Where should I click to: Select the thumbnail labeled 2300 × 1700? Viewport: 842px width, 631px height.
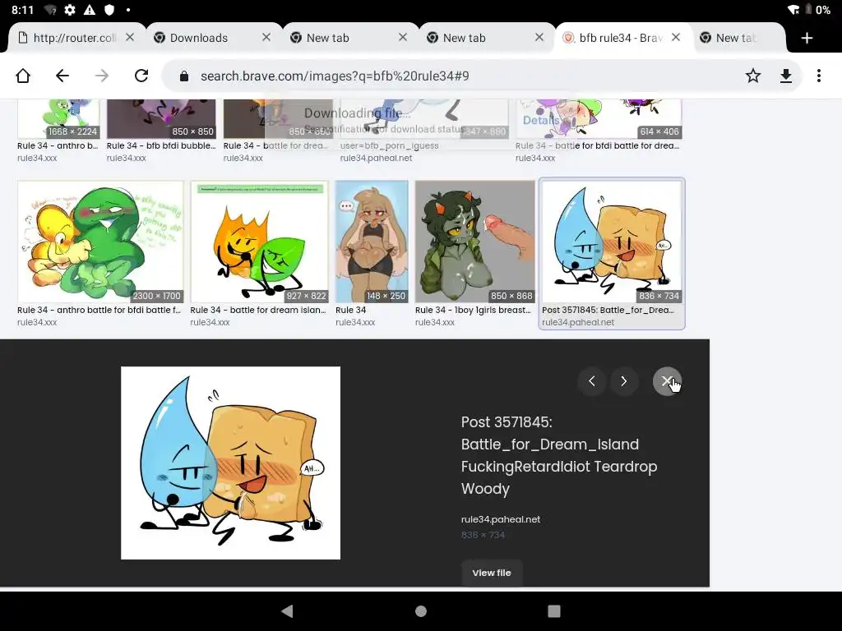[x=100, y=242]
